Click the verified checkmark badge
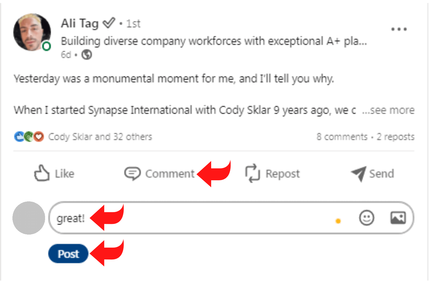This screenshot has width=429, height=284. (x=109, y=23)
